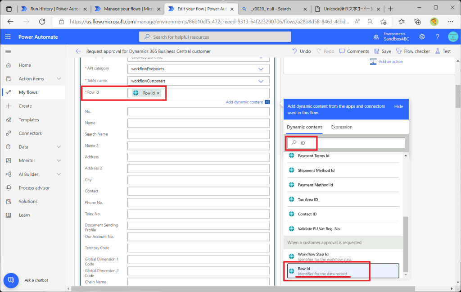Select Tax Area ID dynamic content
Screen dimensions: 461x292
pyautogui.click(x=343, y=200)
